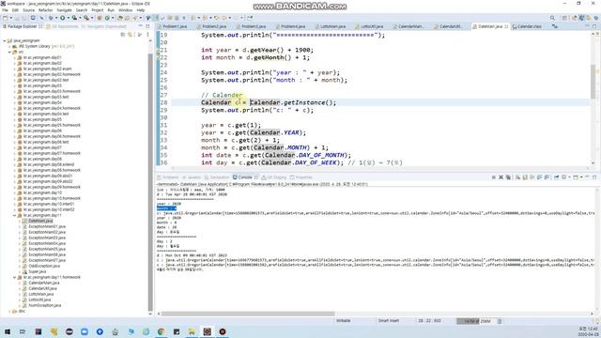Select Super.java in Package Explorer
601x338 pixels.
[x=38, y=271]
